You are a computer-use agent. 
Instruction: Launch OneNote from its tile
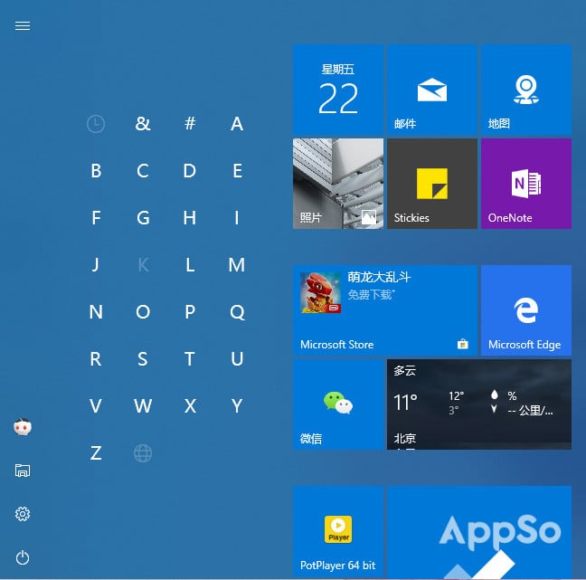pyautogui.click(x=525, y=184)
